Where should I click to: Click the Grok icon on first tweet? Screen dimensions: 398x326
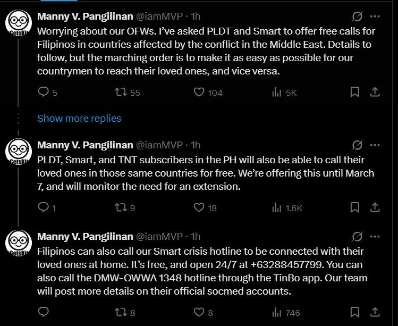tap(357, 16)
